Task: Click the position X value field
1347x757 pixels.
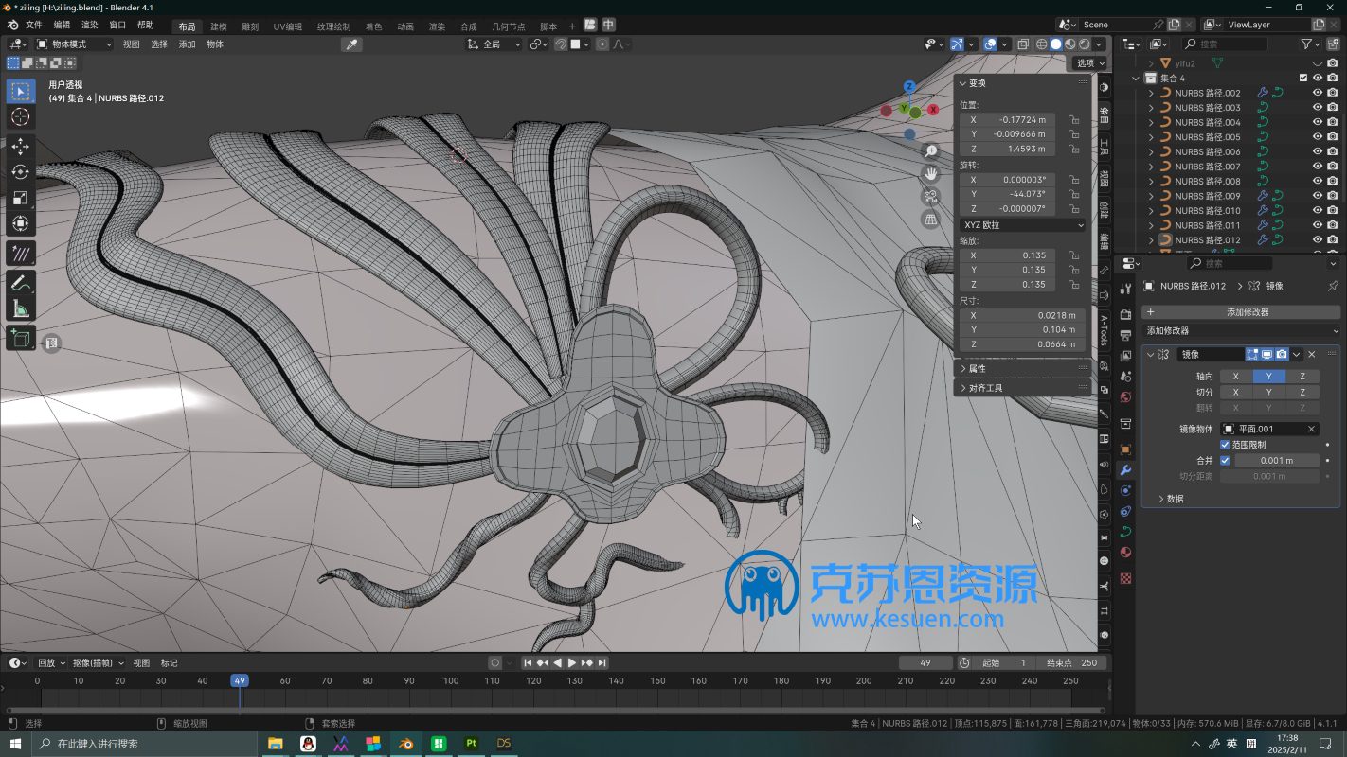Action: 1007,120
